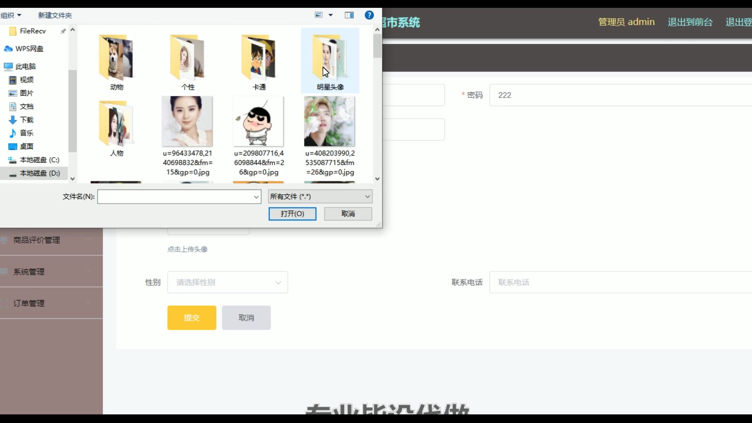Image resolution: width=752 pixels, height=423 pixels.
Task: Click the yellow 提交 submit button
Action: tap(192, 318)
